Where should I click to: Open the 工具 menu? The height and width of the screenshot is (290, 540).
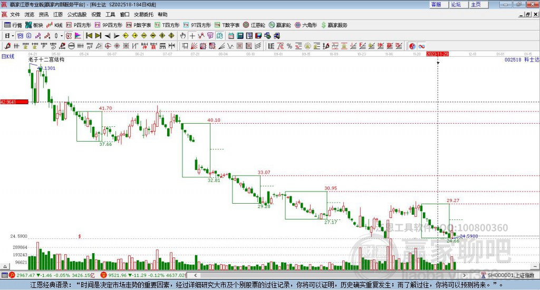pos(110,14)
